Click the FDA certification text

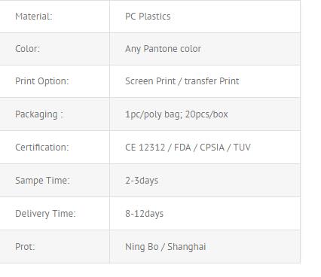coord(182,148)
